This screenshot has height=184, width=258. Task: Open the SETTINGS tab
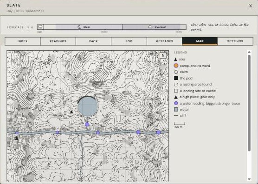(235, 41)
